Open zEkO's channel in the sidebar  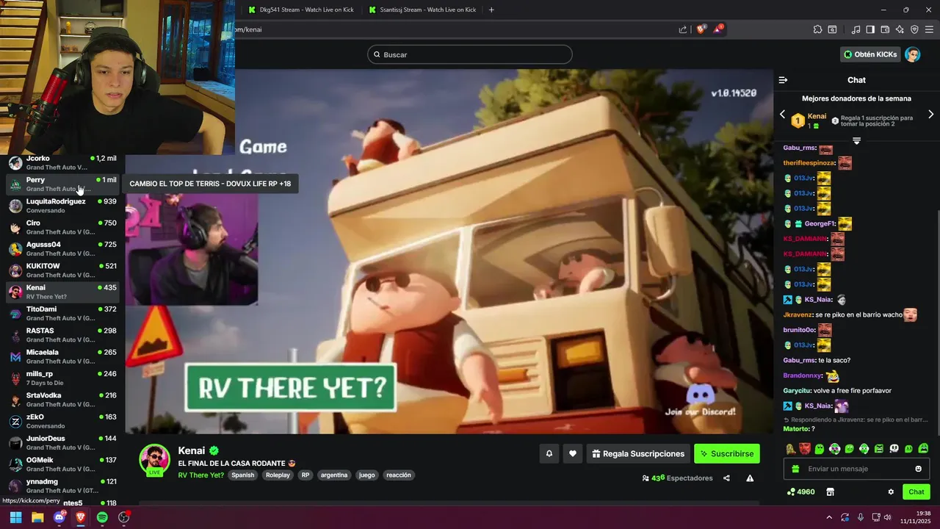62,421
